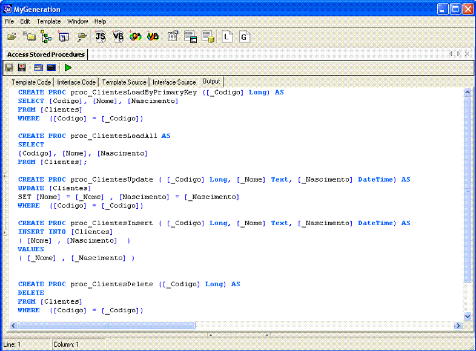Switch to the Template Source tab
The image size is (476, 351).
click(x=124, y=82)
